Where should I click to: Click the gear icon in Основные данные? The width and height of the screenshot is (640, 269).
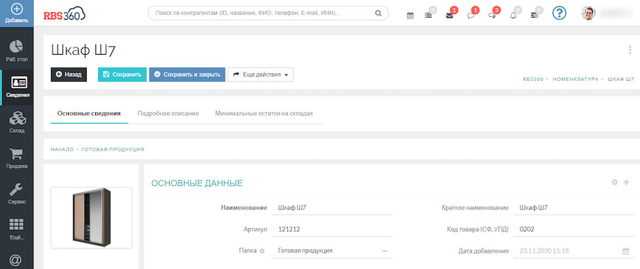pos(614,182)
